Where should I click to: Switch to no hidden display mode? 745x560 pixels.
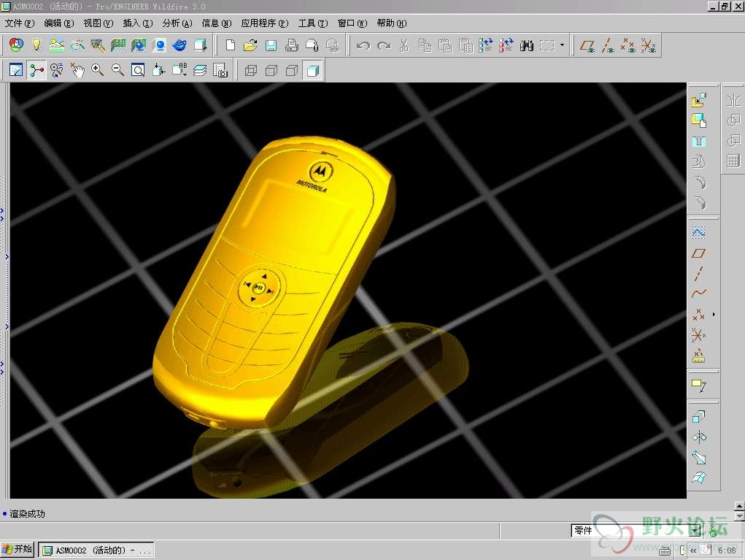point(292,71)
